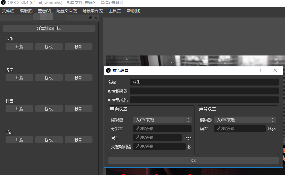Open the 帮助(H) menu
Viewport: 285px width, 175px height.
point(133,11)
